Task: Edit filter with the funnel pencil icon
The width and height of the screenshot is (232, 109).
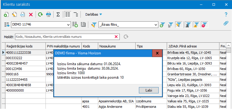Action: click(94, 25)
